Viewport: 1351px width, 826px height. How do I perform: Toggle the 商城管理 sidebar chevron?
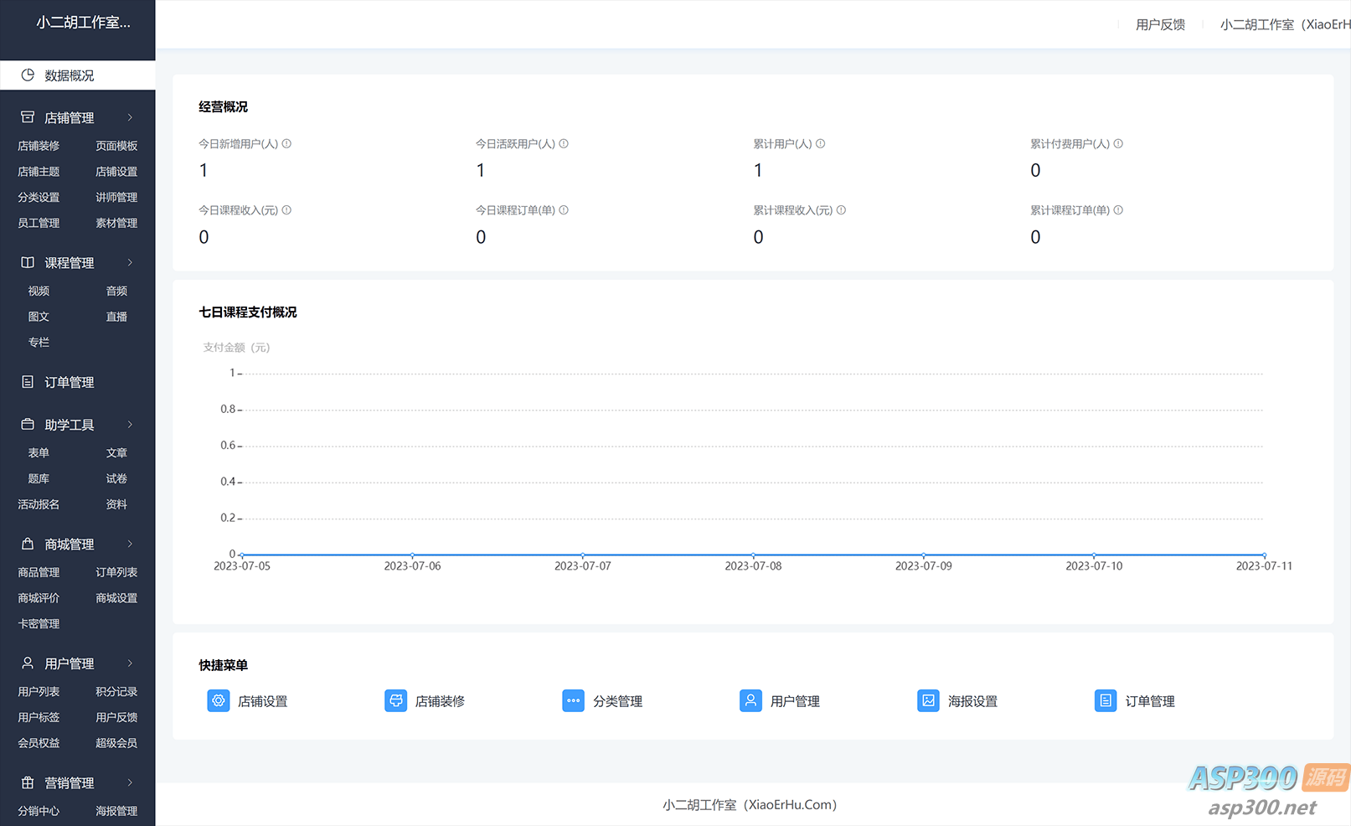coord(130,545)
